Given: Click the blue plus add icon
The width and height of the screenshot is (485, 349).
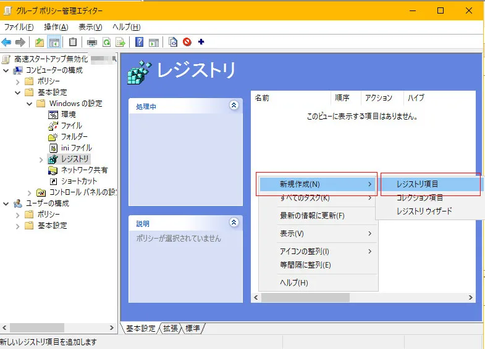Looking at the screenshot, I should pos(201,42).
